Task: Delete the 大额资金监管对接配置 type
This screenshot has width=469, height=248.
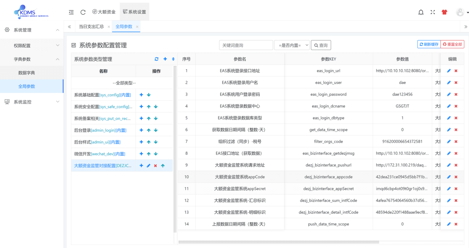Action: [x=155, y=166]
